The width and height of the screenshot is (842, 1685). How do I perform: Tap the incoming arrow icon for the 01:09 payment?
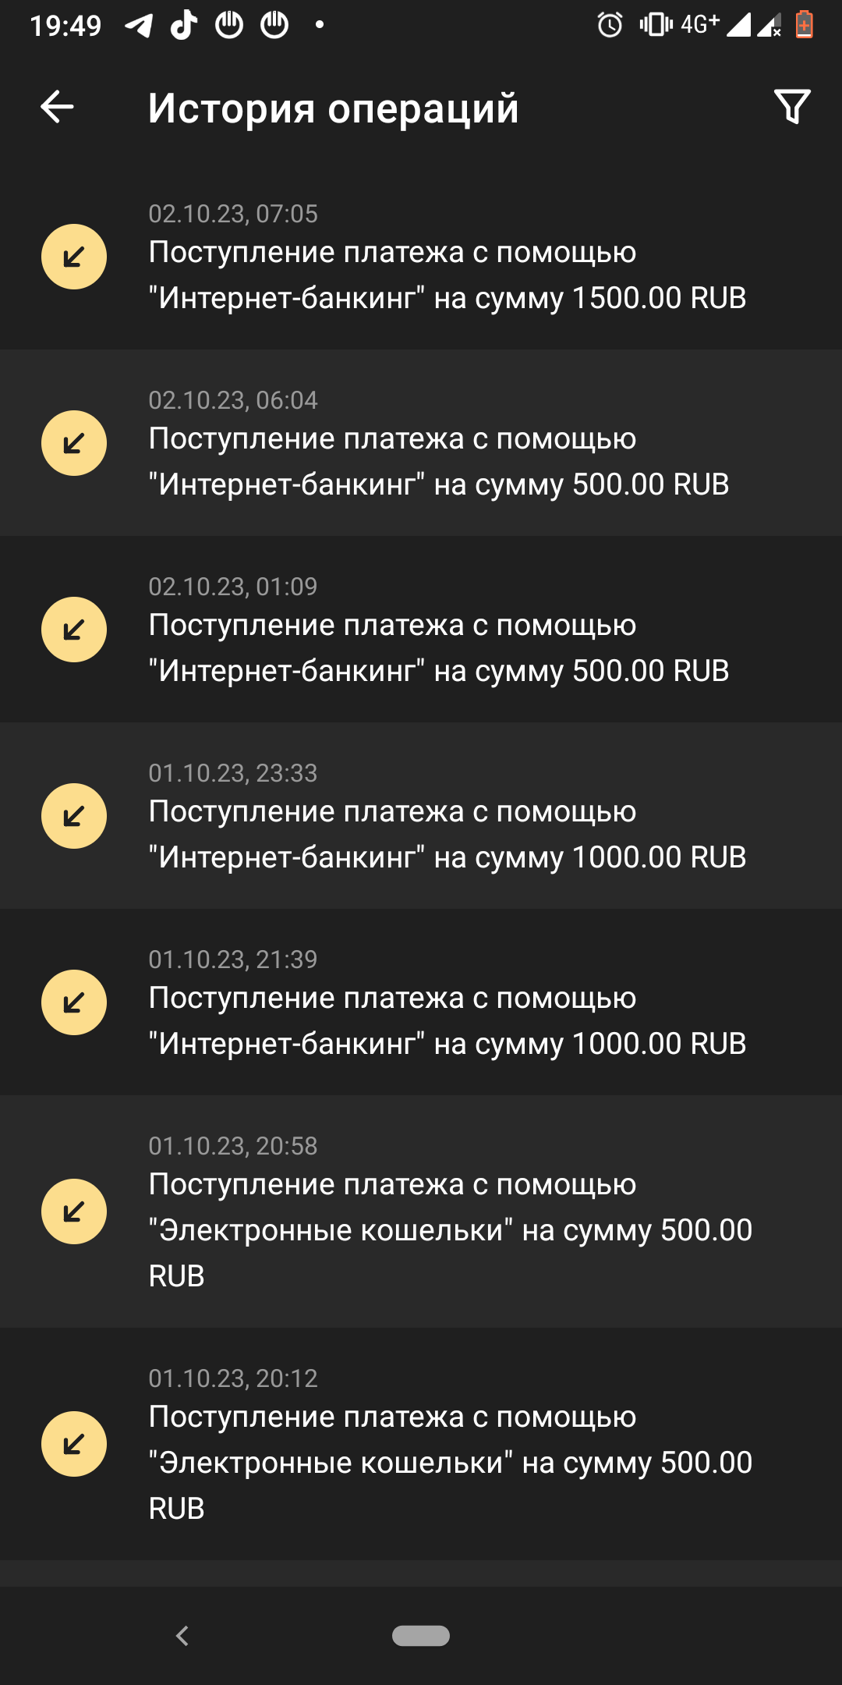74,630
